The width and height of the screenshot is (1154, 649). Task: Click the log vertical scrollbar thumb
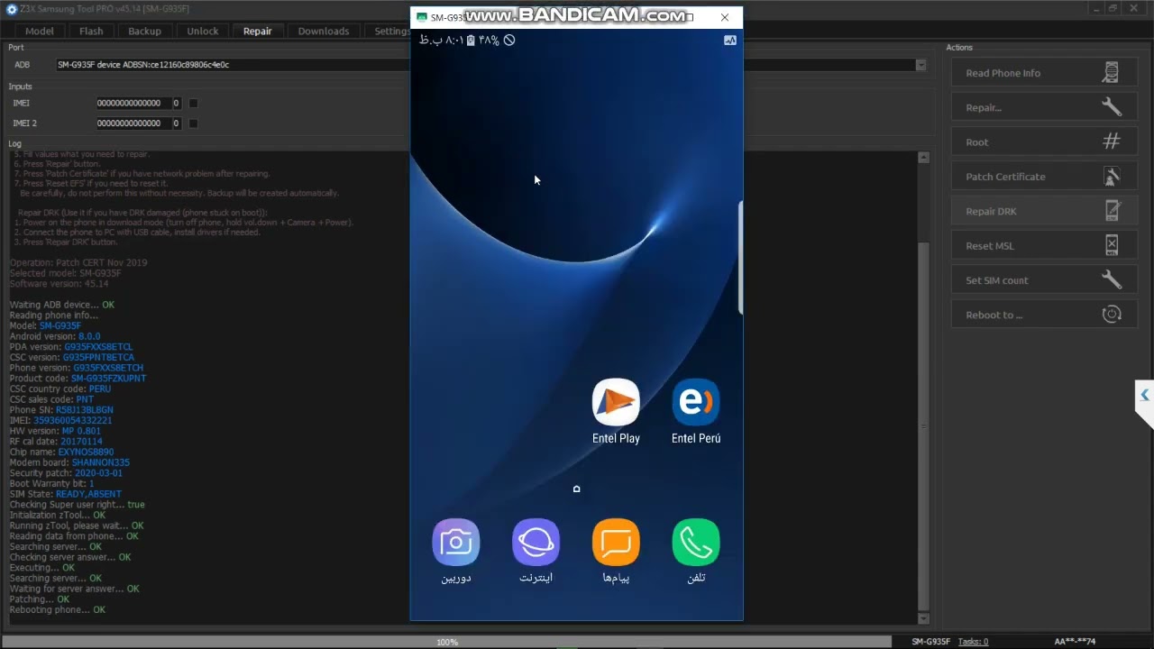pyautogui.click(x=923, y=426)
